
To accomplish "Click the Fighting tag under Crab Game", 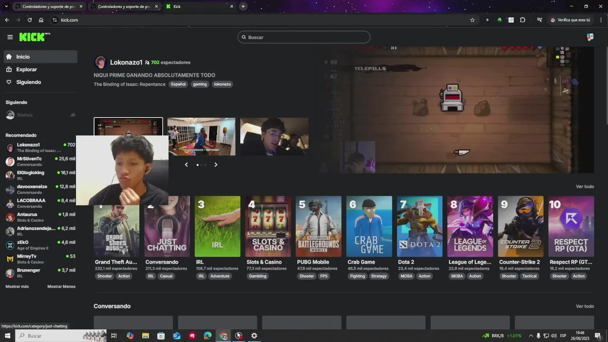I will click(x=357, y=276).
